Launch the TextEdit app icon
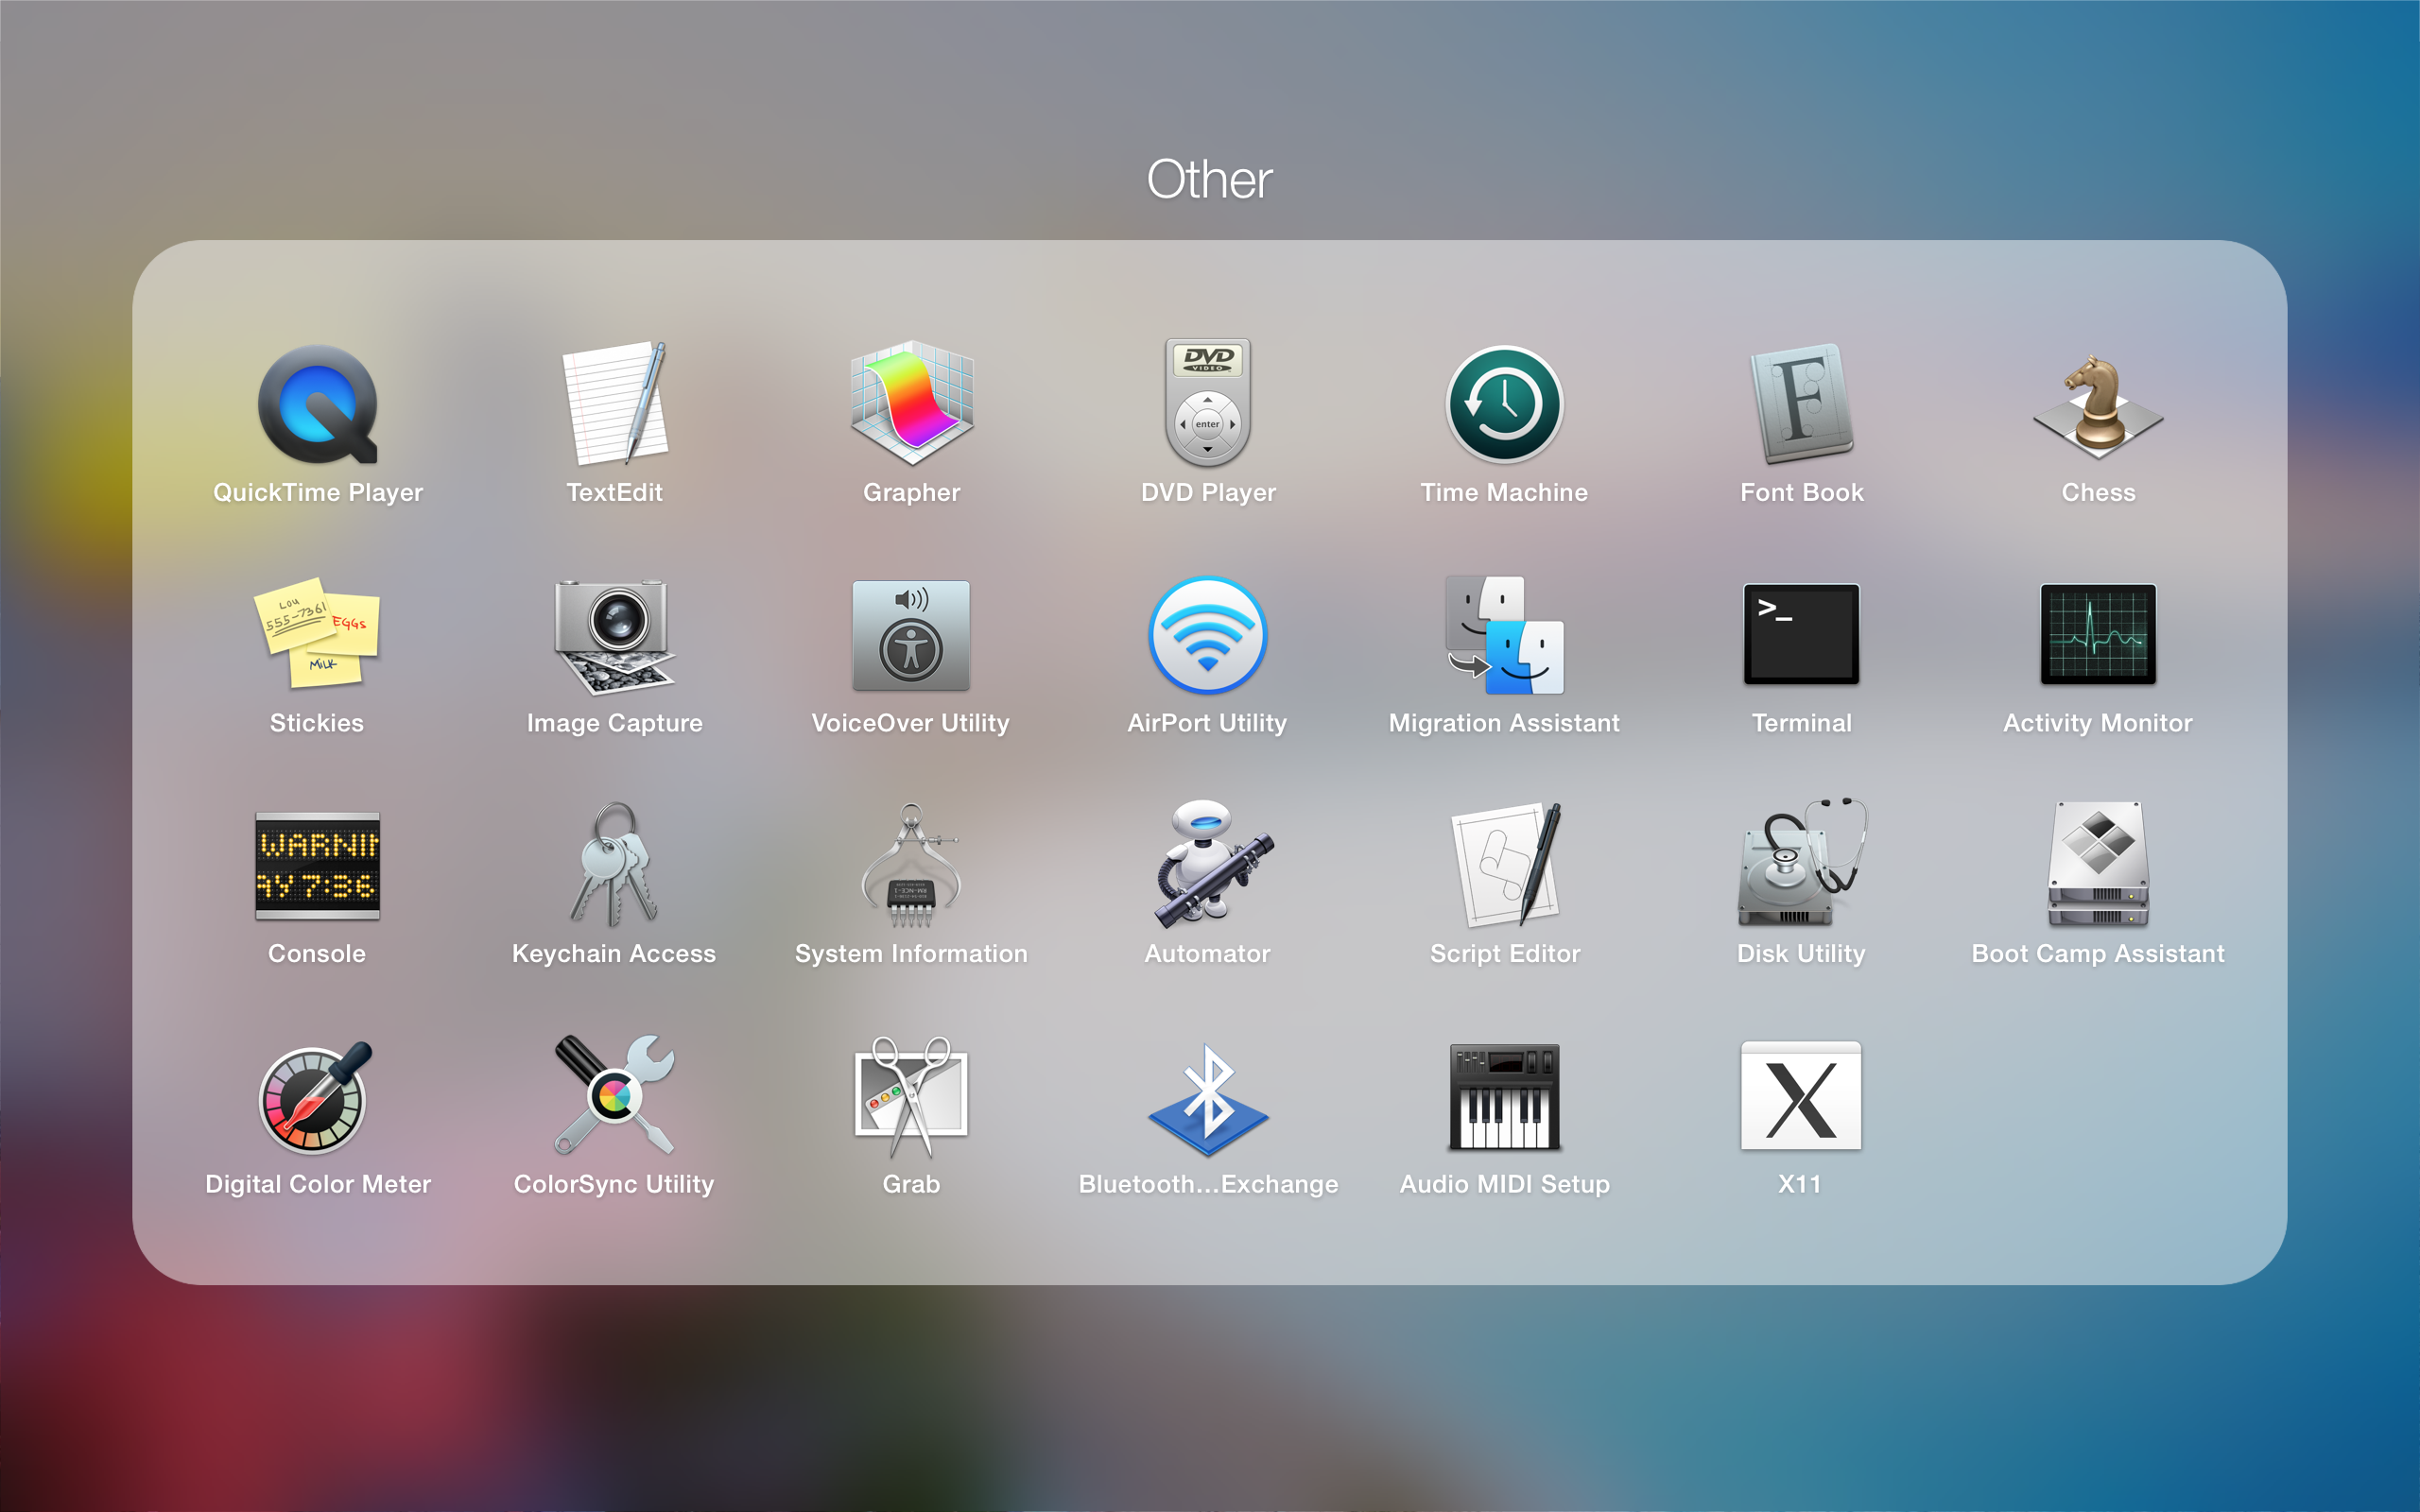The width and height of the screenshot is (2420, 1512). (x=615, y=403)
